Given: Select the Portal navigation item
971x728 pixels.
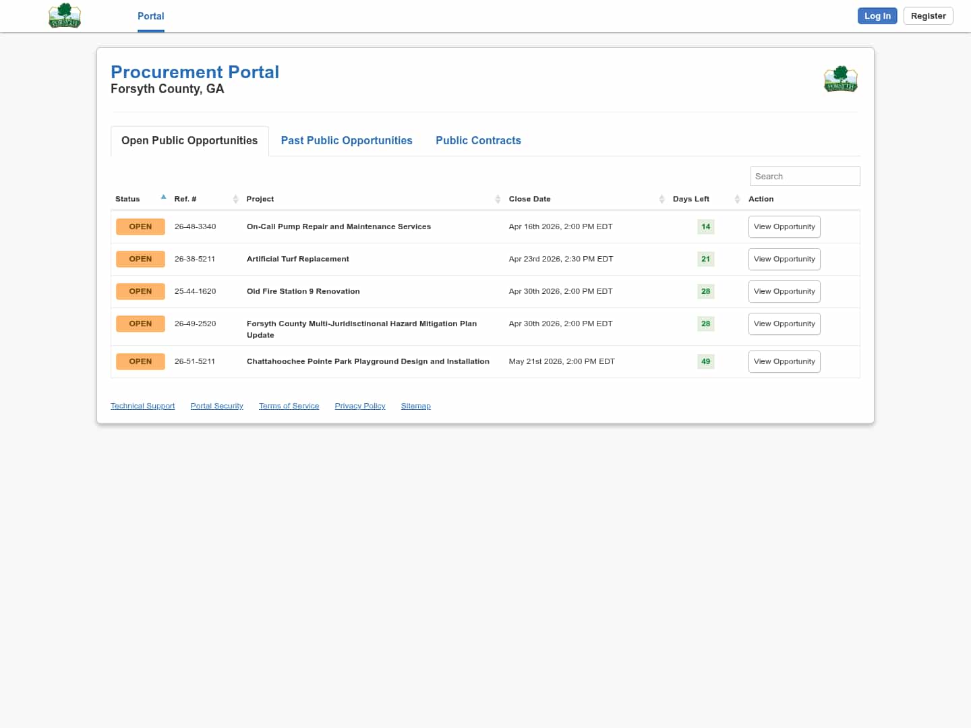Looking at the screenshot, I should [x=150, y=16].
